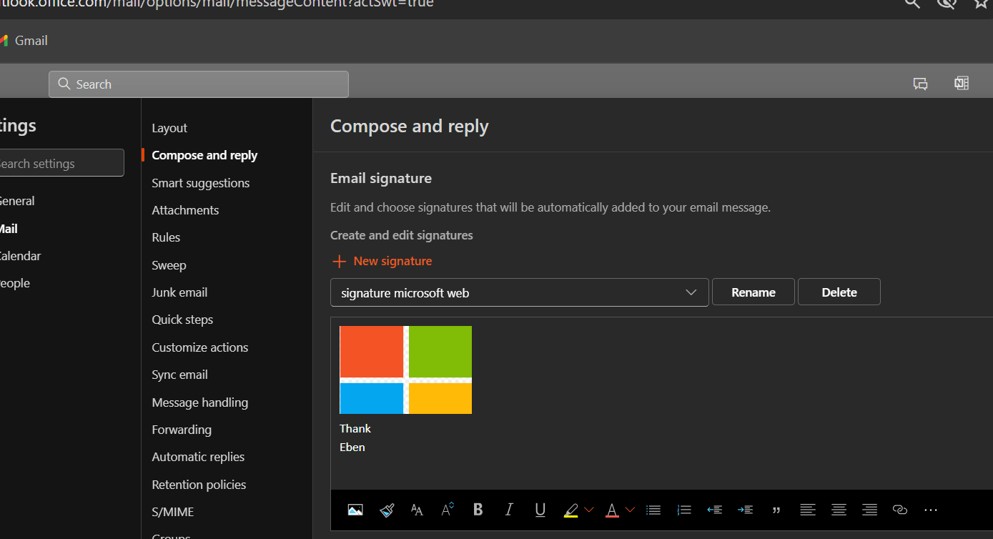The image size is (993, 539).
Task: Open Rules settings
Action: pyautogui.click(x=166, y=237)
